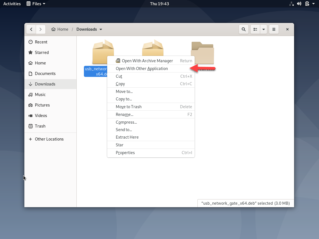Select the folder thumbnail in Downloads
The image size is (319, 239).
point(202,52)
